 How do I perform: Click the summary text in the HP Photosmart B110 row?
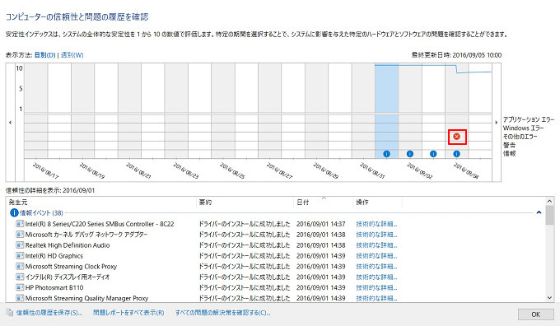245,287
